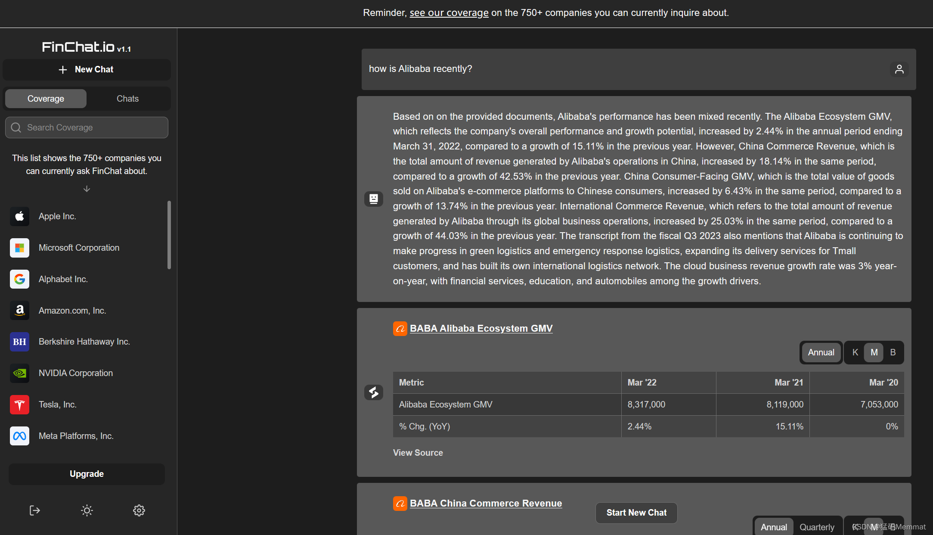
Task: Click the lightning data icon beside GMV table
Action: [374, 392]
